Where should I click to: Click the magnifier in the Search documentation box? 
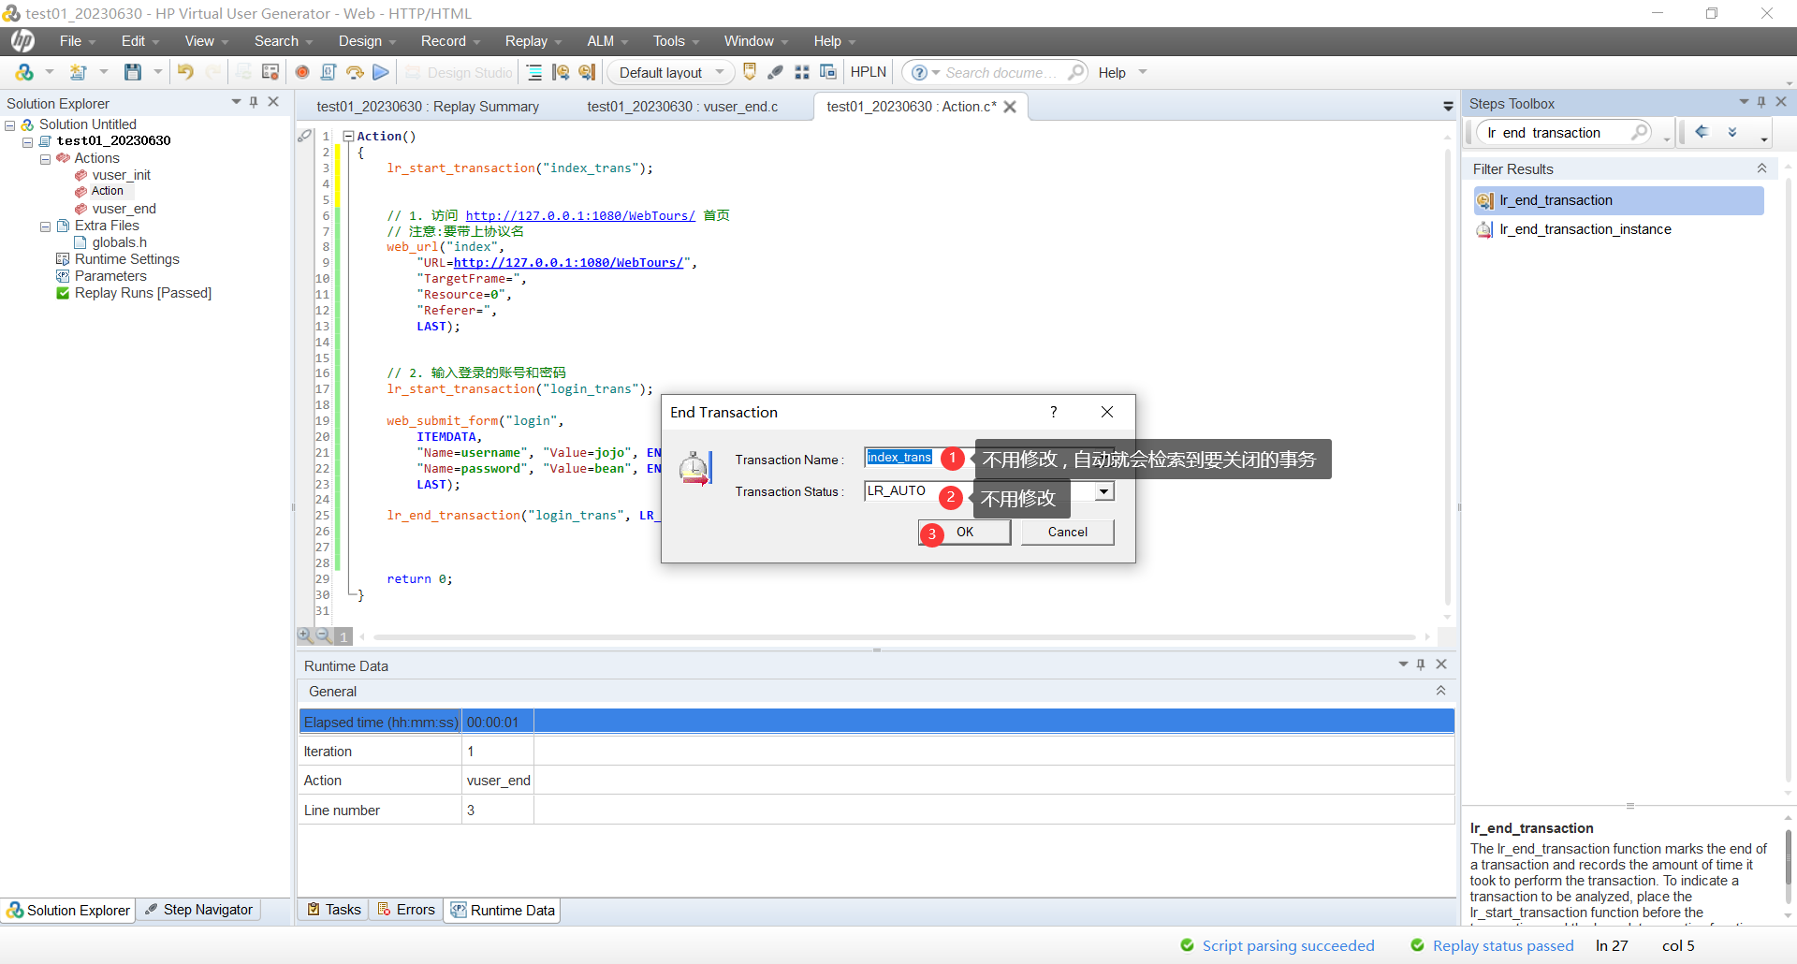point(1076,72)
